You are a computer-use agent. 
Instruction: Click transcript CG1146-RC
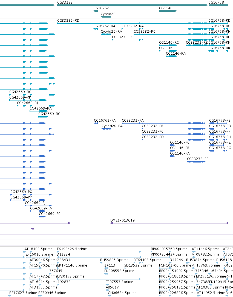tap(169, 43)
